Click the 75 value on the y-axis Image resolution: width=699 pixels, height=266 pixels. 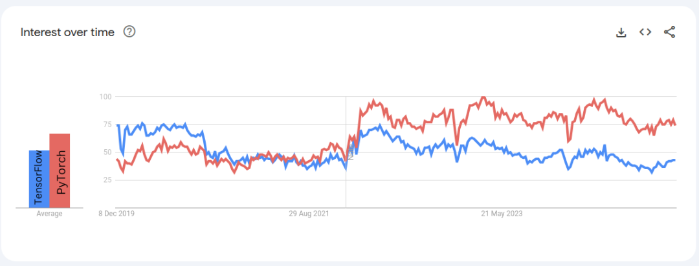coord(105,125)
